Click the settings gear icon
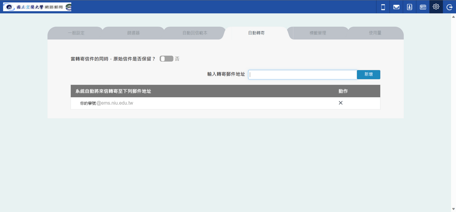The image size is (456, 212). pos(436,7)
